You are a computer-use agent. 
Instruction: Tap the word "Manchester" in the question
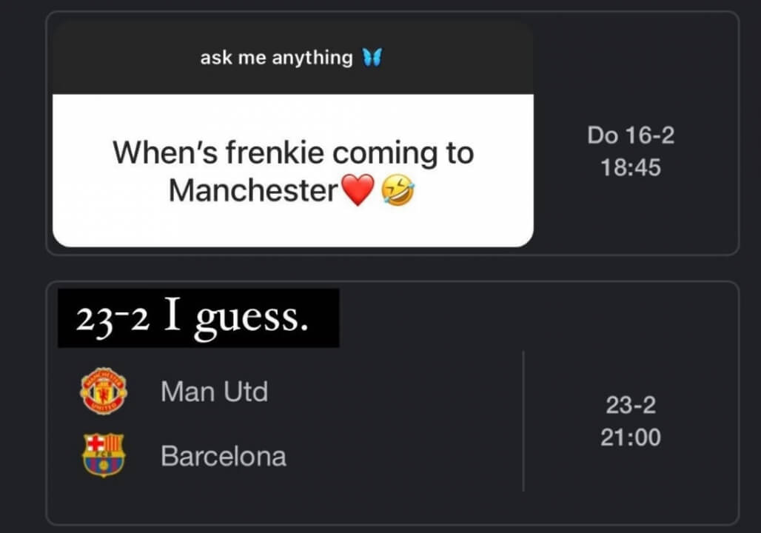[x=254, y=191]
